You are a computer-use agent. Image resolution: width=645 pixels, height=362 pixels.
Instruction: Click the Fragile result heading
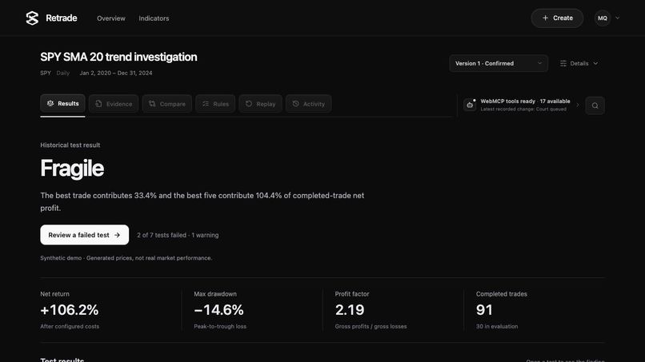point(72,169)
